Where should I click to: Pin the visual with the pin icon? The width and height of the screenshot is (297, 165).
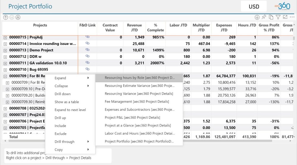pyautogui.click(x=264, y=17)
